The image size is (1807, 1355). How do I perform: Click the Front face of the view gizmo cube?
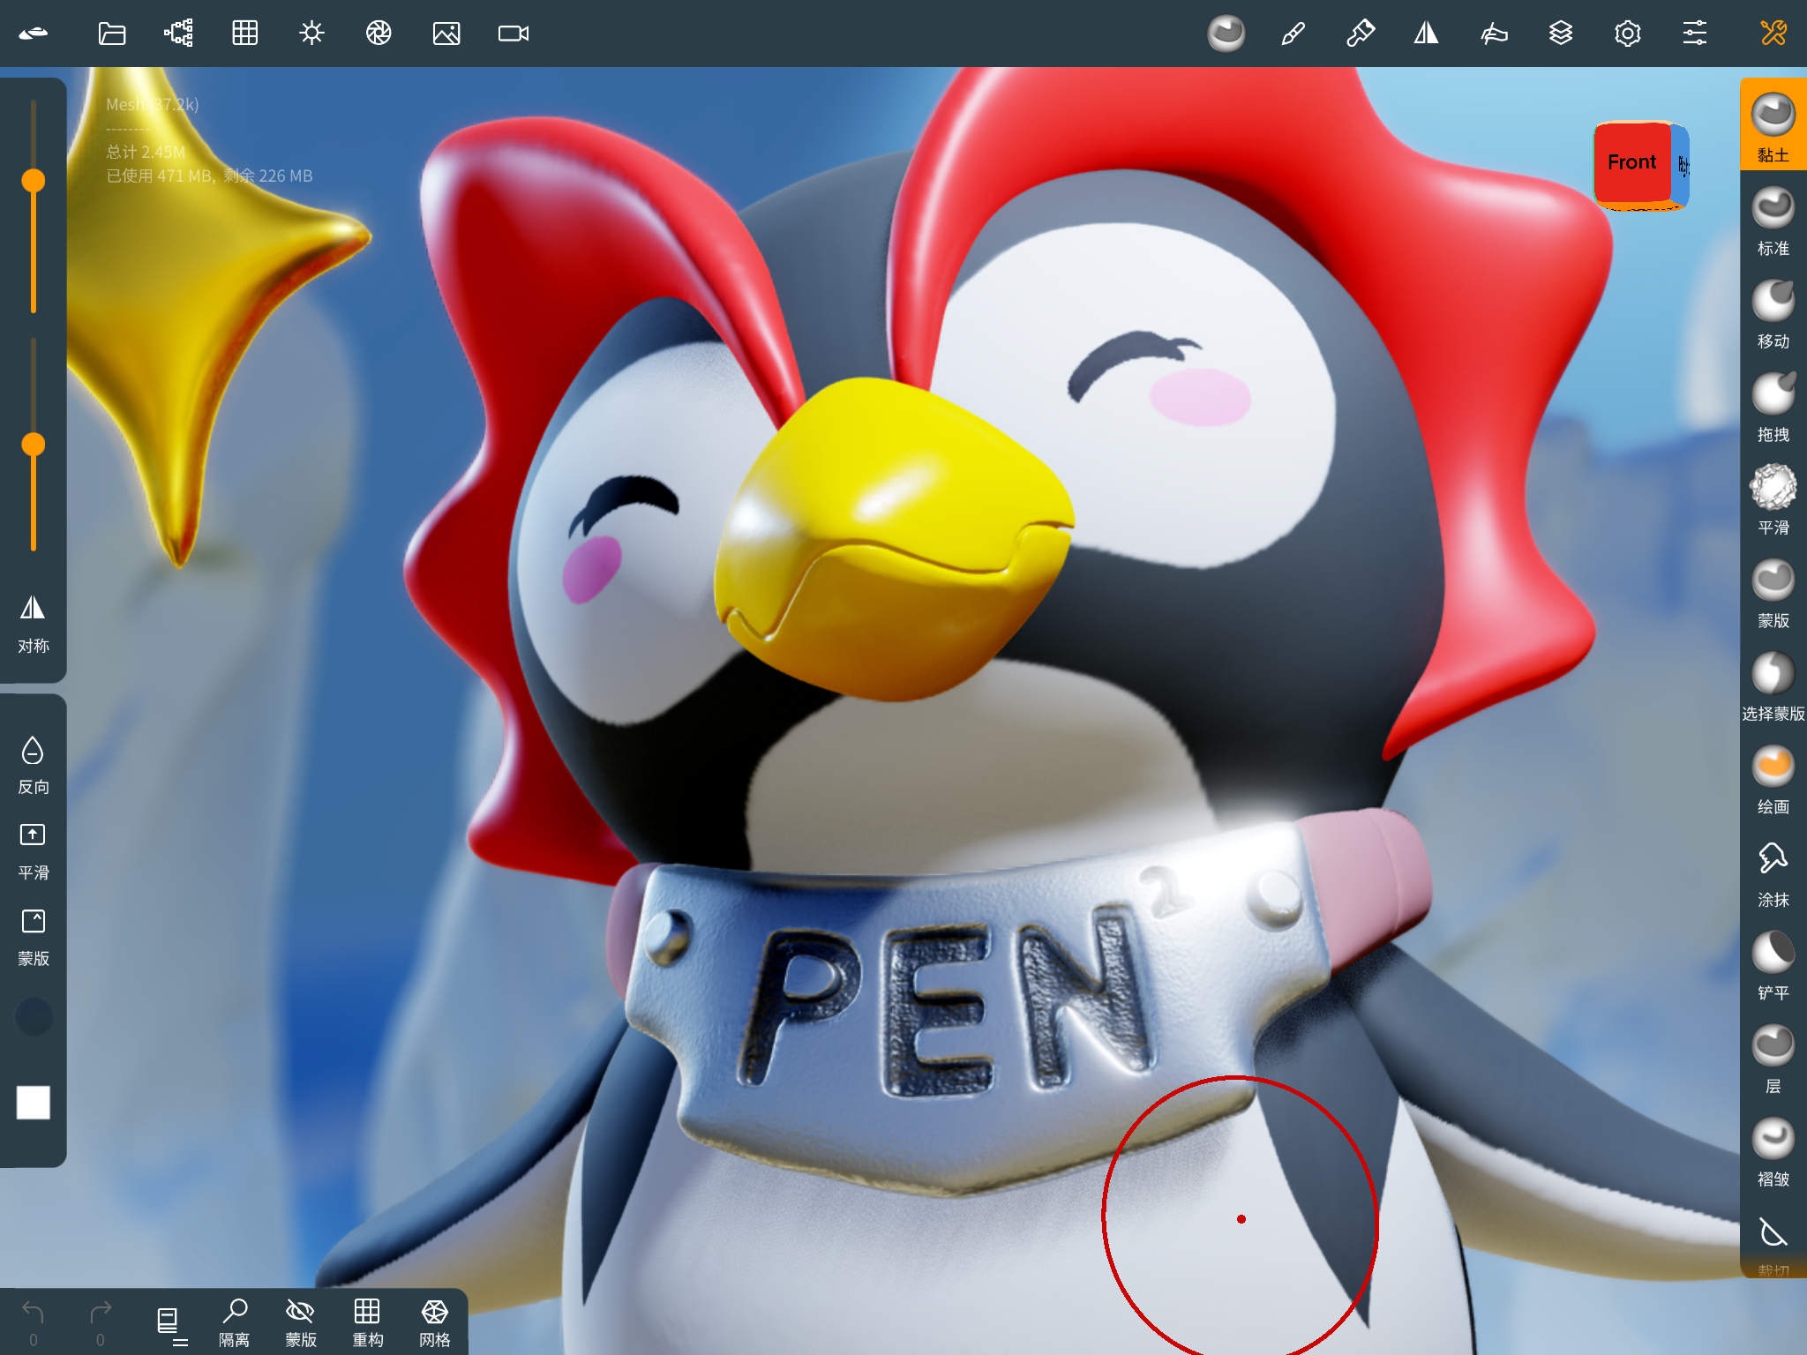click(1631, 162)
